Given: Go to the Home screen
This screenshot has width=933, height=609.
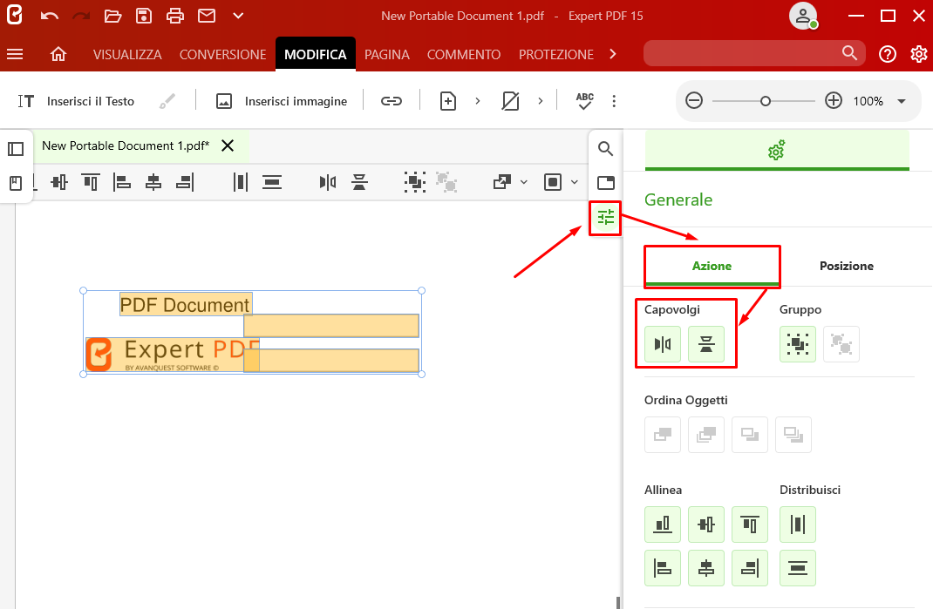Looking at the screenshot, I should tap(58, 55).
